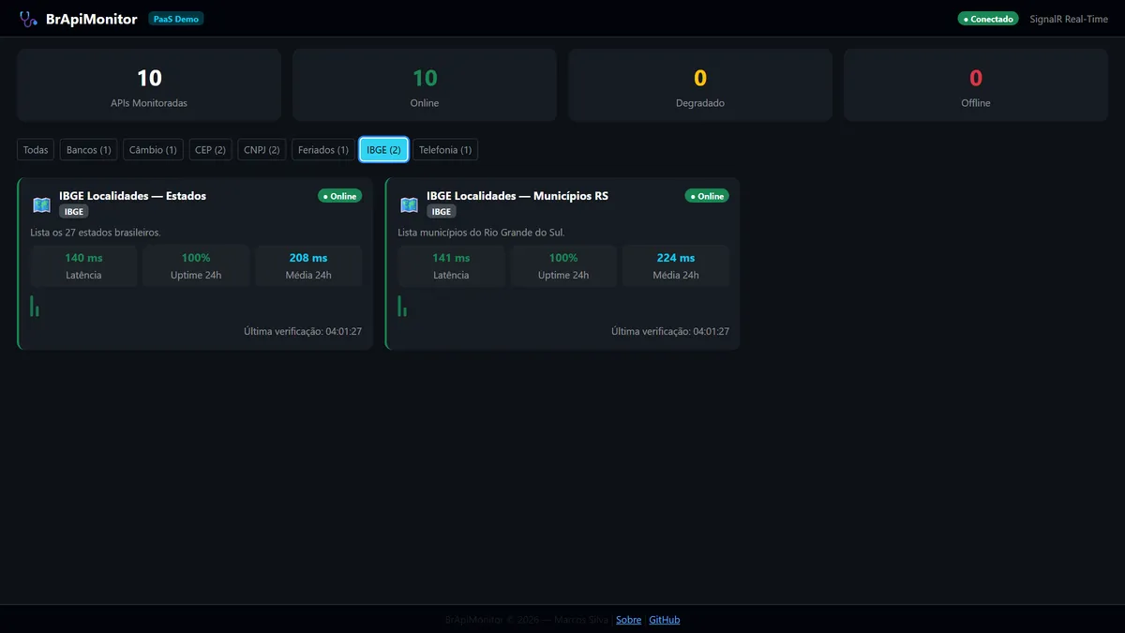Show all APIs with the Todas filter
Screen dimensions: 1125x633
point(36,150)
